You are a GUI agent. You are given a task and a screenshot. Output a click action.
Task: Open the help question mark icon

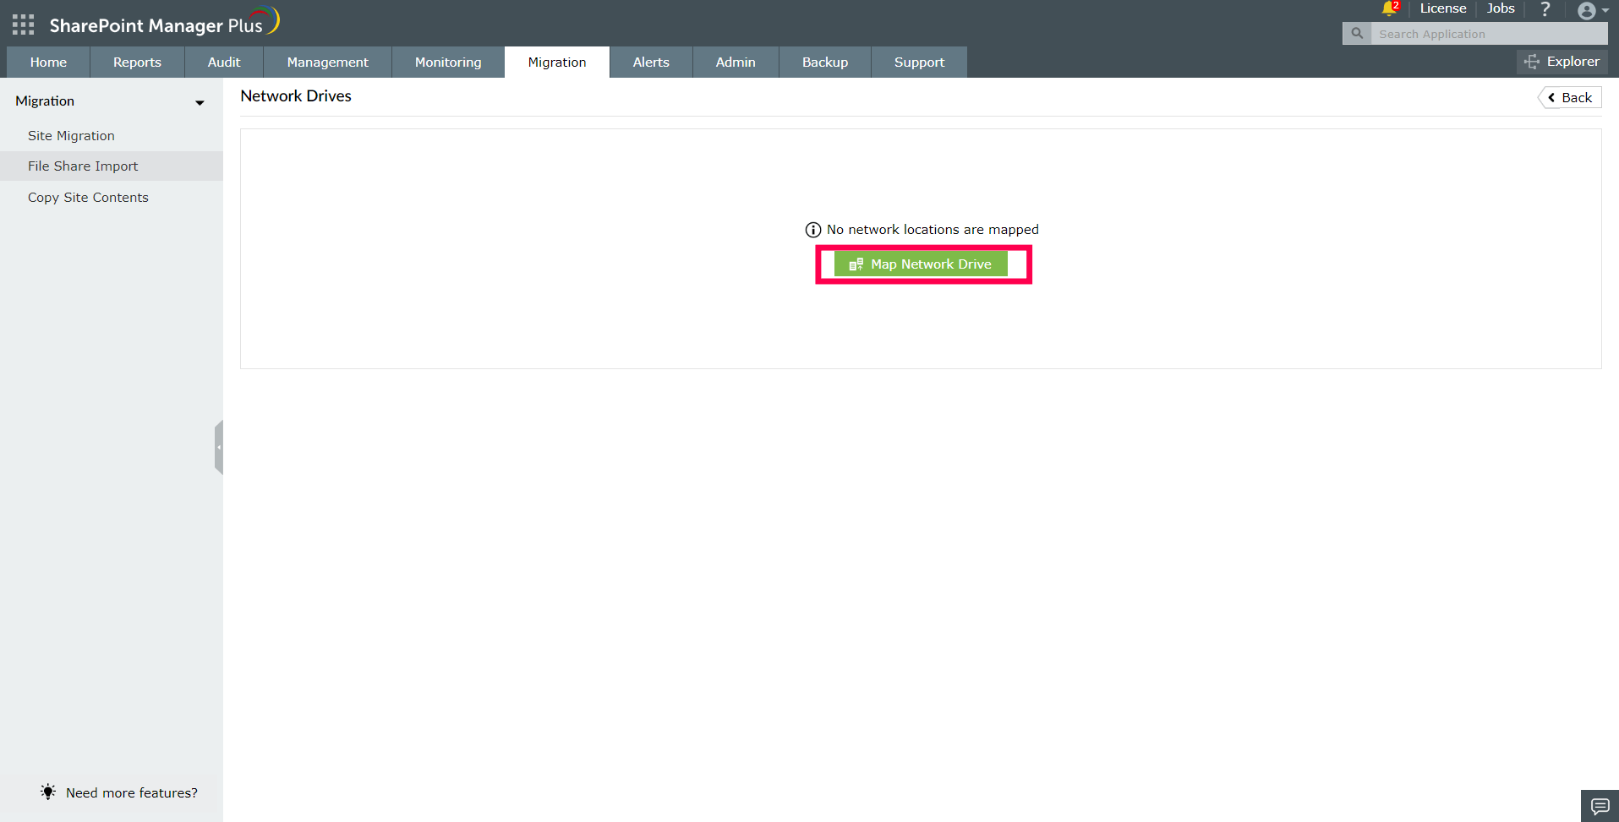tap(1545, 8)
